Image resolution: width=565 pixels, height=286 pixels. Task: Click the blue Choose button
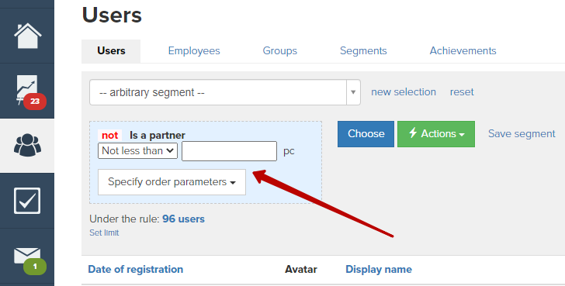[x=366, y=134]
